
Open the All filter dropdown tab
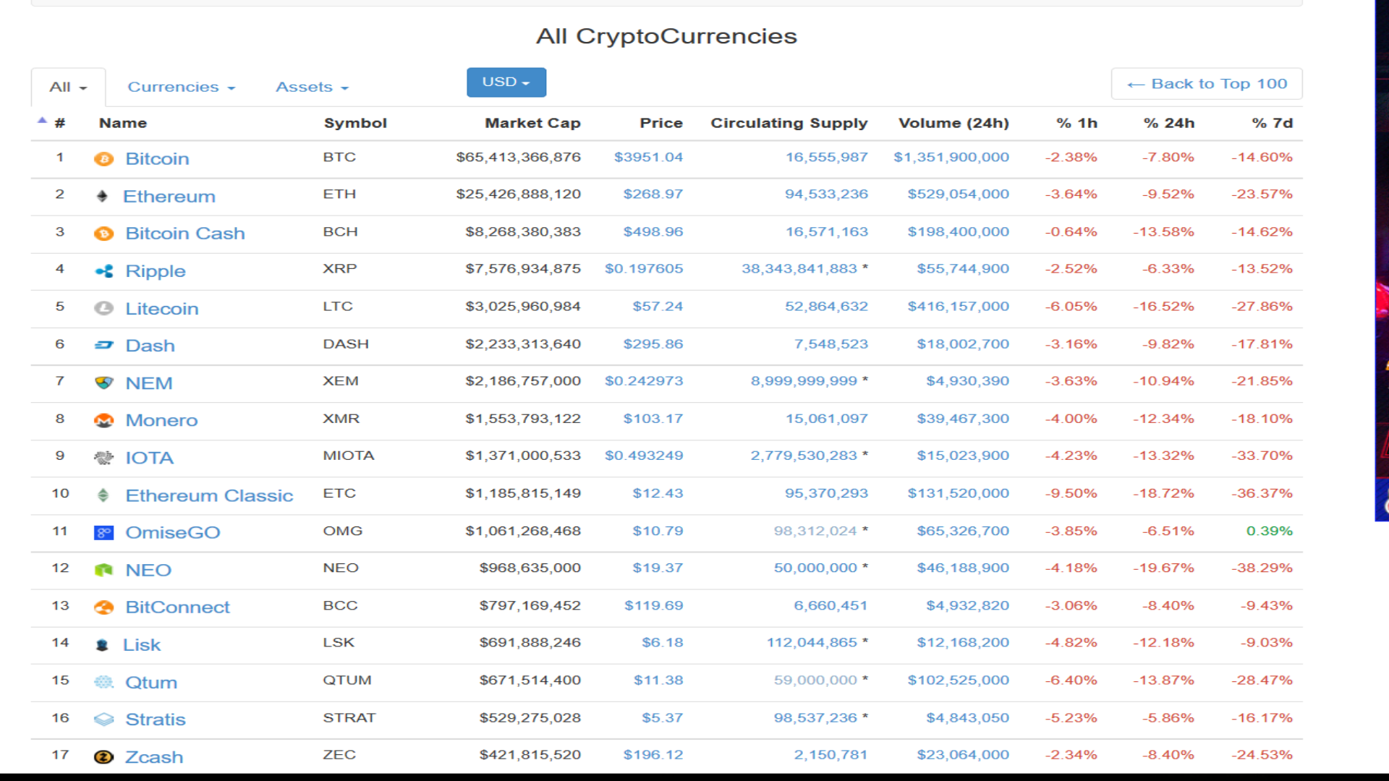point(68,88)
